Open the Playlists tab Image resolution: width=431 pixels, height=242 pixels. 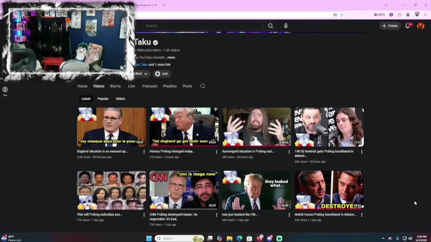pos(170,86)
